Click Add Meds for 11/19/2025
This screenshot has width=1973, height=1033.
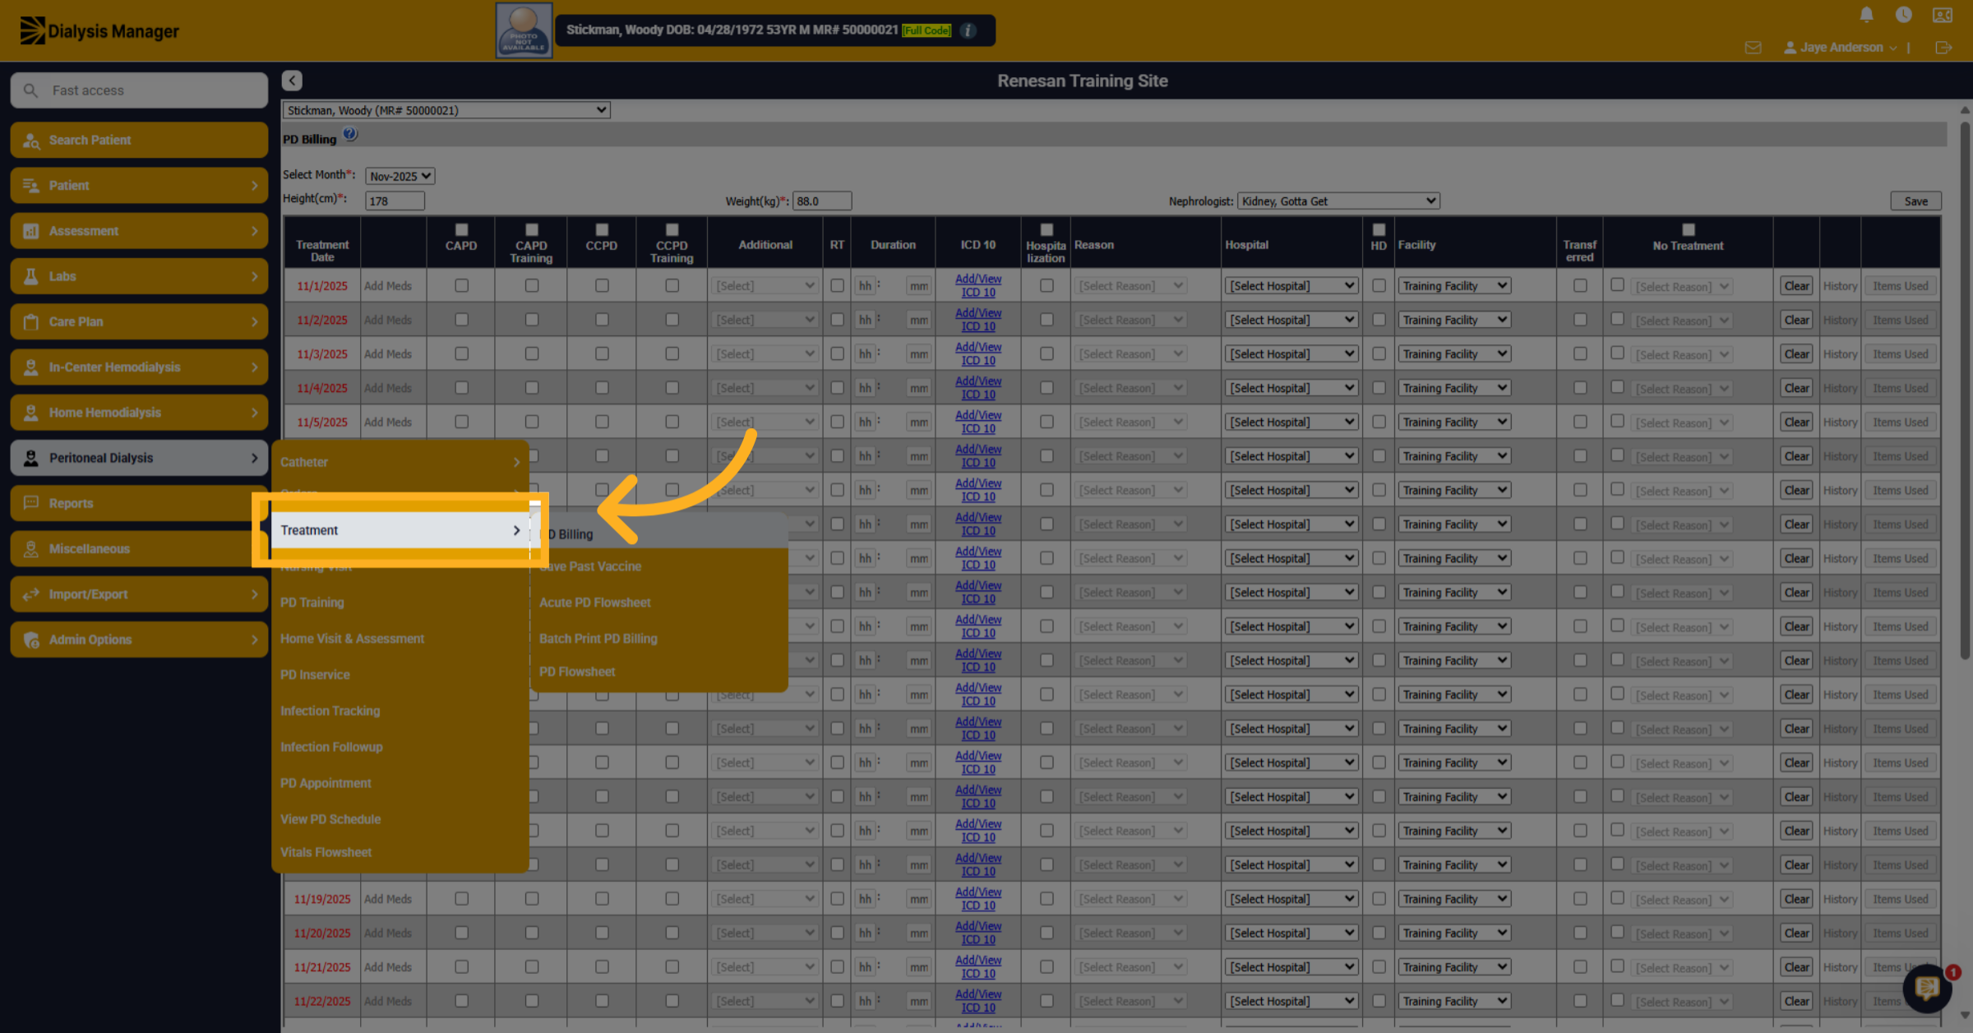(x=388, y=899)
